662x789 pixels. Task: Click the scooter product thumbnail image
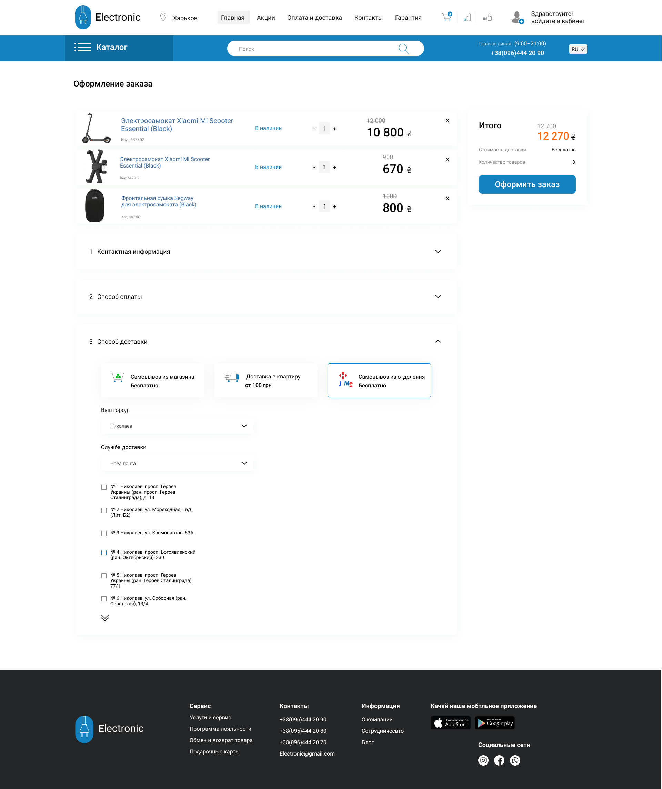click(x=96, y=128)
